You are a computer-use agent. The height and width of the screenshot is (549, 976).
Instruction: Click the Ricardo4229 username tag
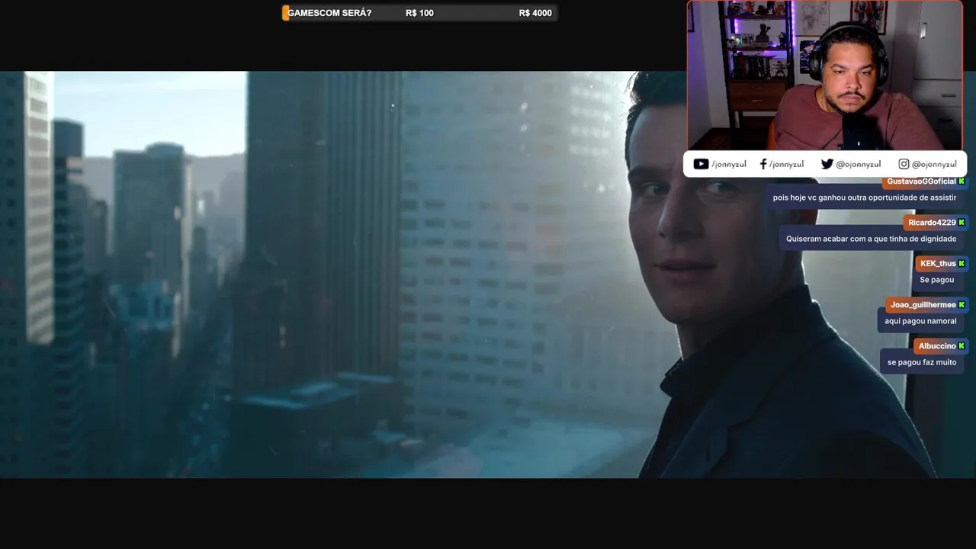(932, 223)
